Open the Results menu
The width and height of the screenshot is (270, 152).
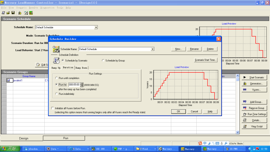click(33, 8)
